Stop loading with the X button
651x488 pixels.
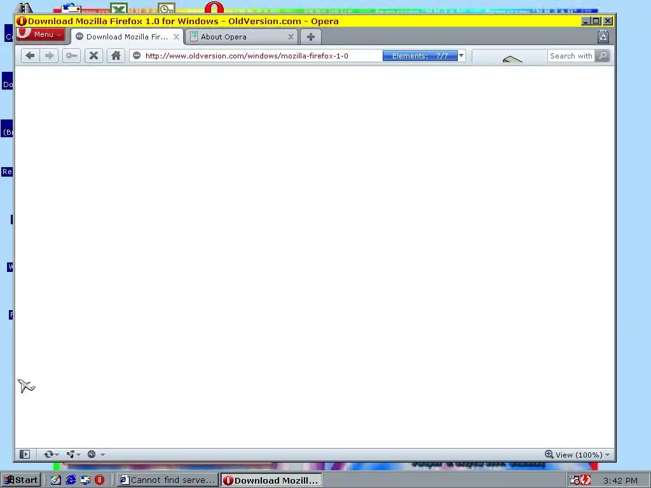tap(94, 56)
